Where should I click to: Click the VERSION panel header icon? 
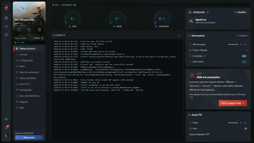tap(190, 12)
